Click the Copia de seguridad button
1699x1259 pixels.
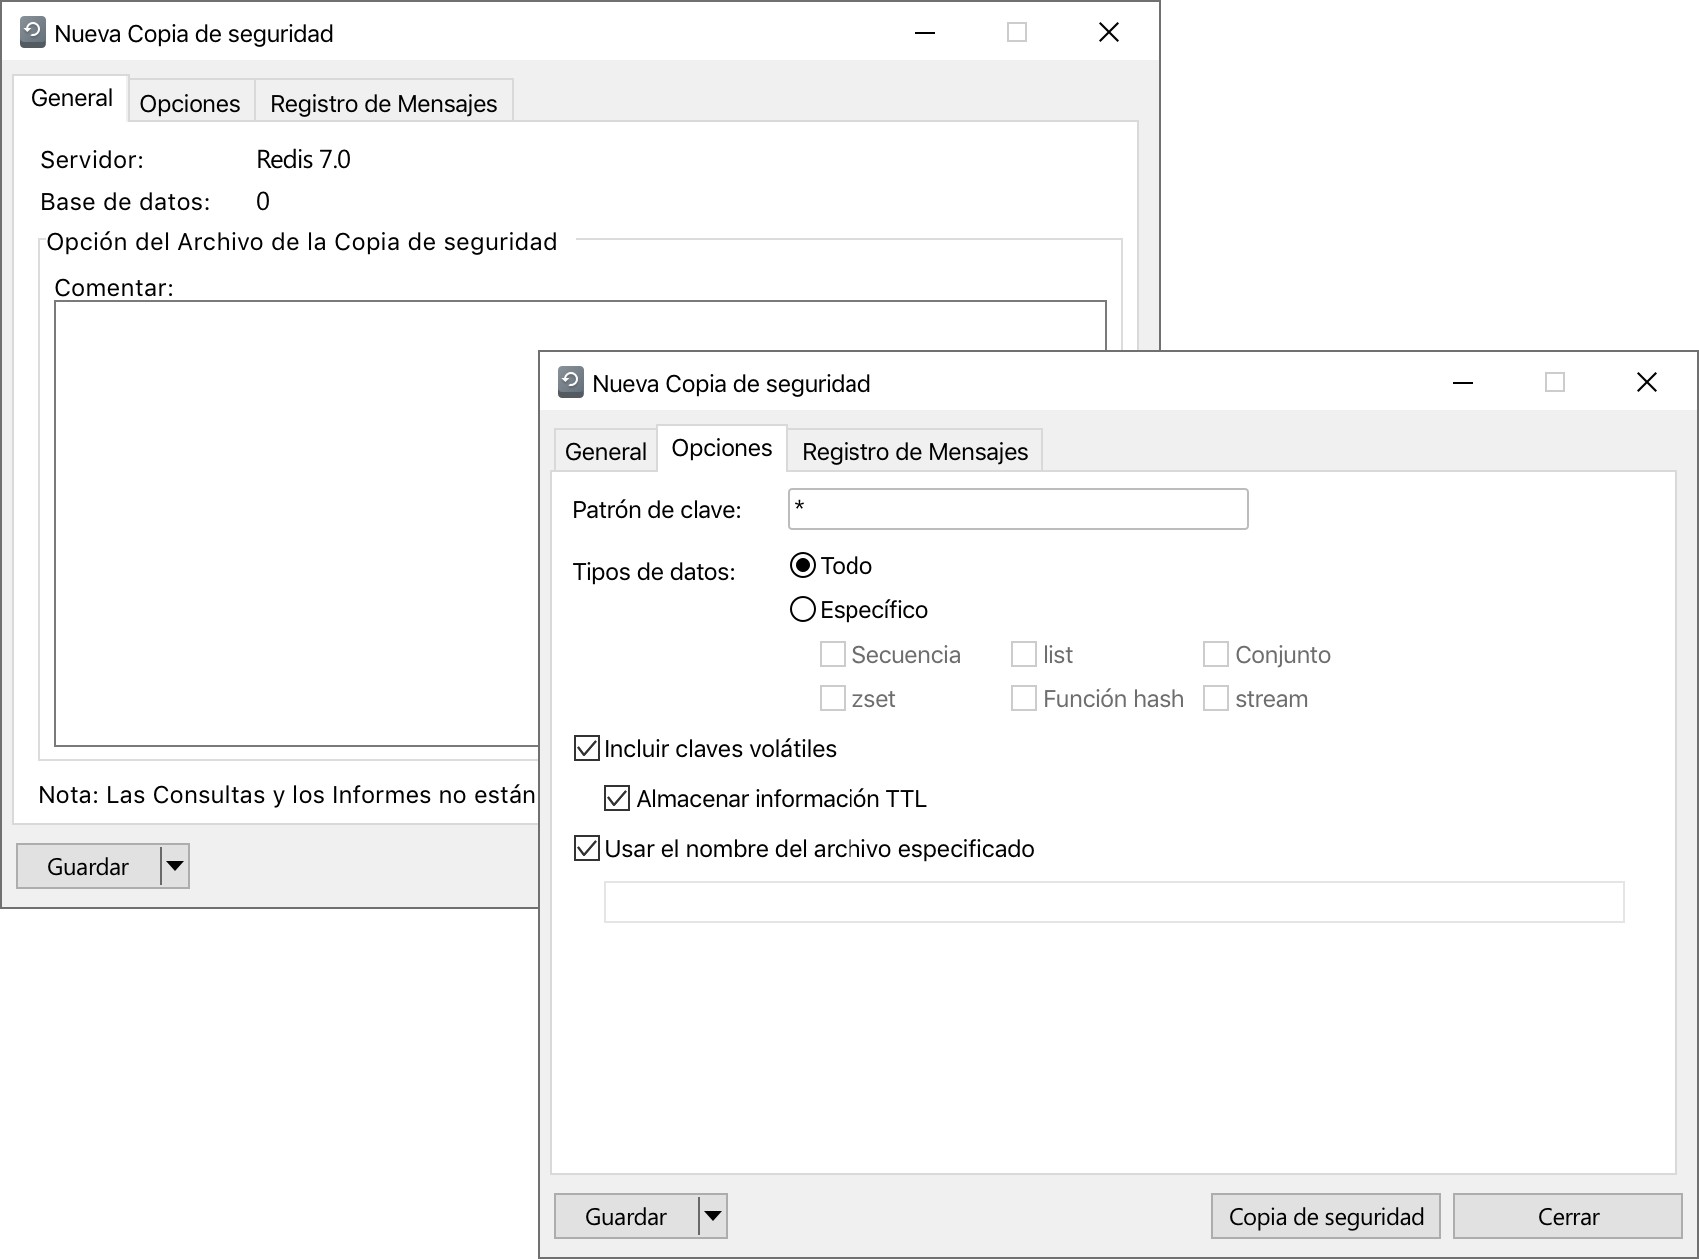point(1325,1216)
